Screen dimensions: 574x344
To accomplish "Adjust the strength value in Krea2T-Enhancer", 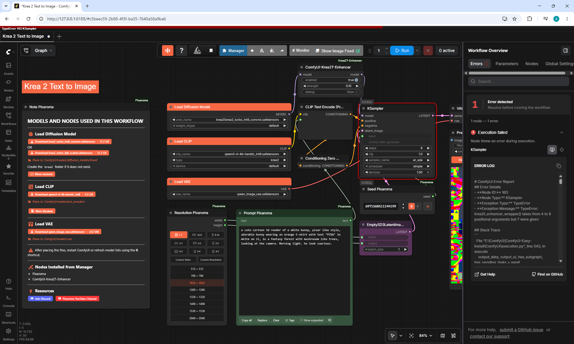I will click(x=331, y=86).
